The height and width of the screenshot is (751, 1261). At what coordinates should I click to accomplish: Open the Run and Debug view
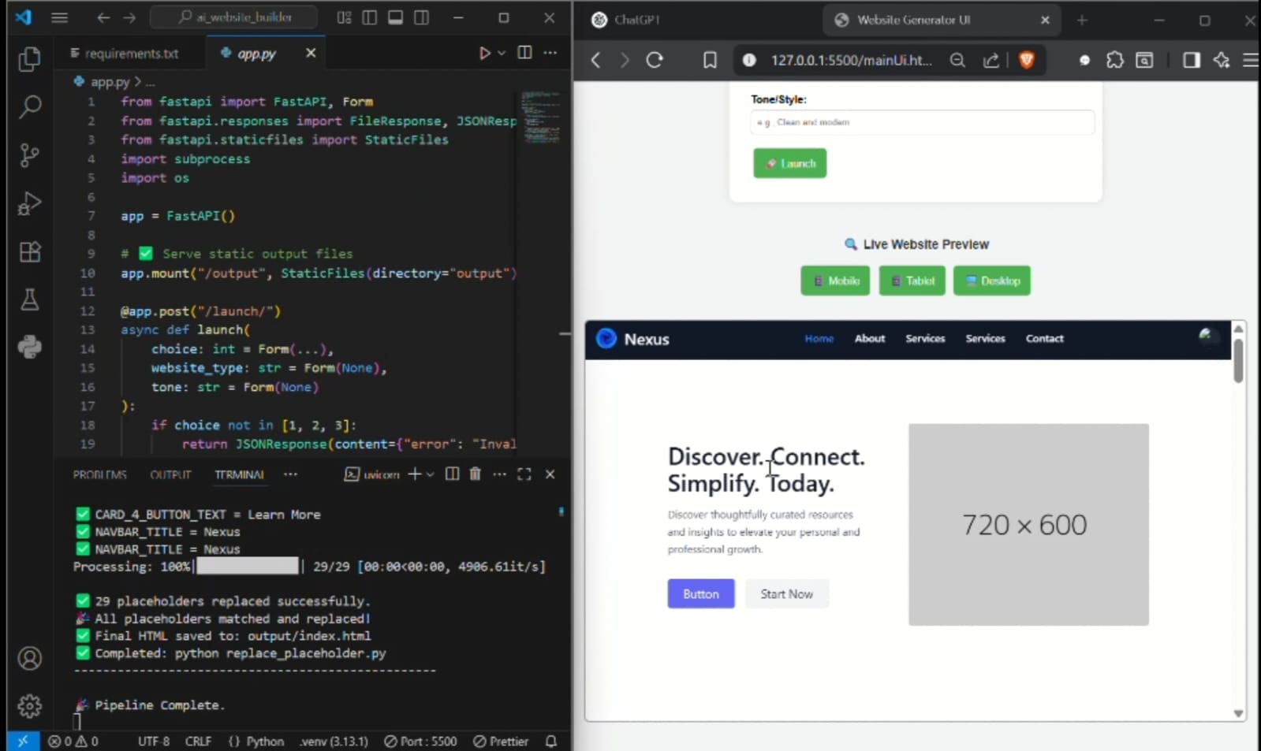click(x=29, y=203)
